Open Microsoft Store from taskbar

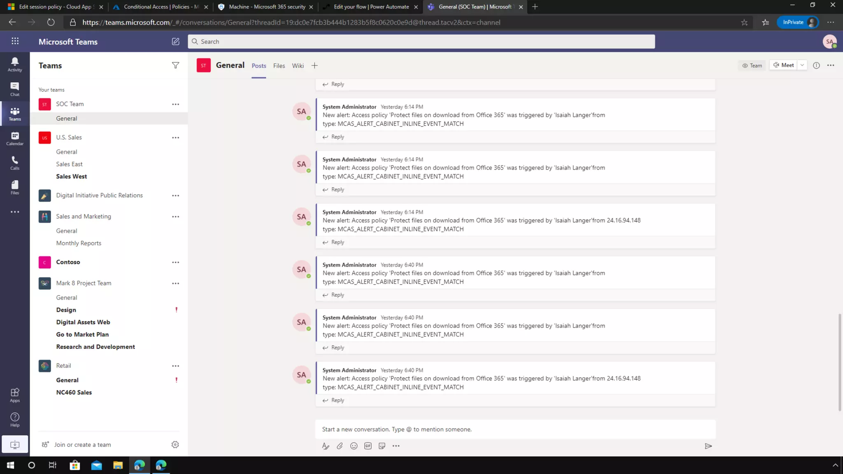[75, 465]
